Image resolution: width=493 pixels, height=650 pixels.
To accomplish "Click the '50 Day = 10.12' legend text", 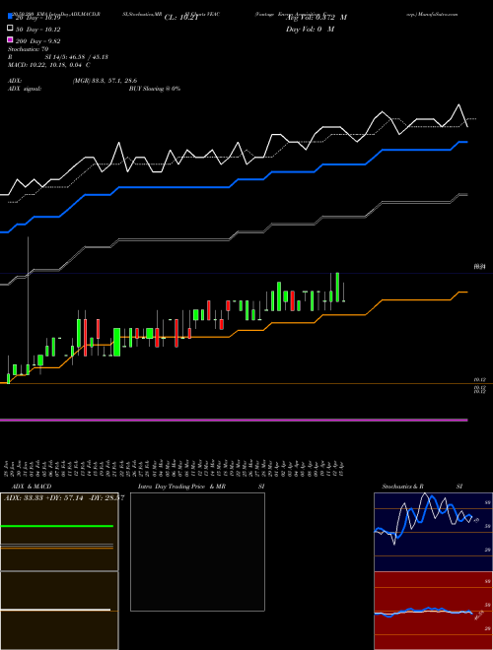I will coord(37,30).
